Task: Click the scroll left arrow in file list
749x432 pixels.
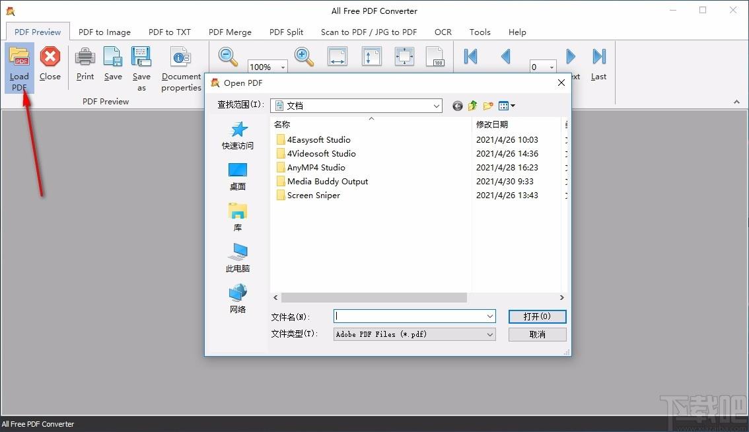Action: click(275, 297)
